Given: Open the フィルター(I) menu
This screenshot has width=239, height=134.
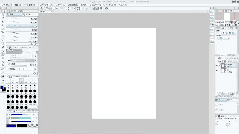Looking at the screenshot, I should pyautogui.click(x=95, y=5).
